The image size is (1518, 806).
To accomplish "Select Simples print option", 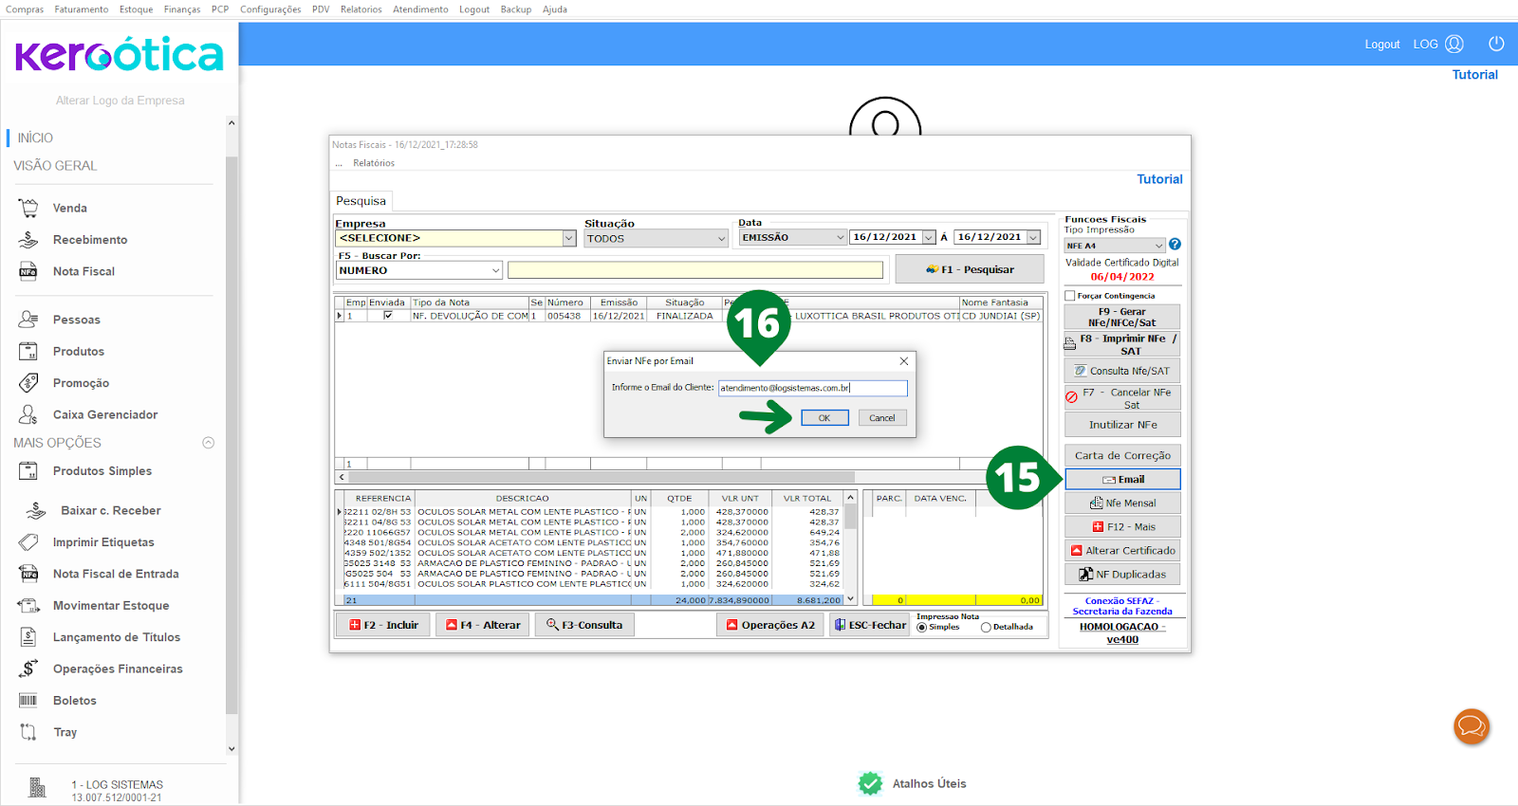I will coord(921,628).
